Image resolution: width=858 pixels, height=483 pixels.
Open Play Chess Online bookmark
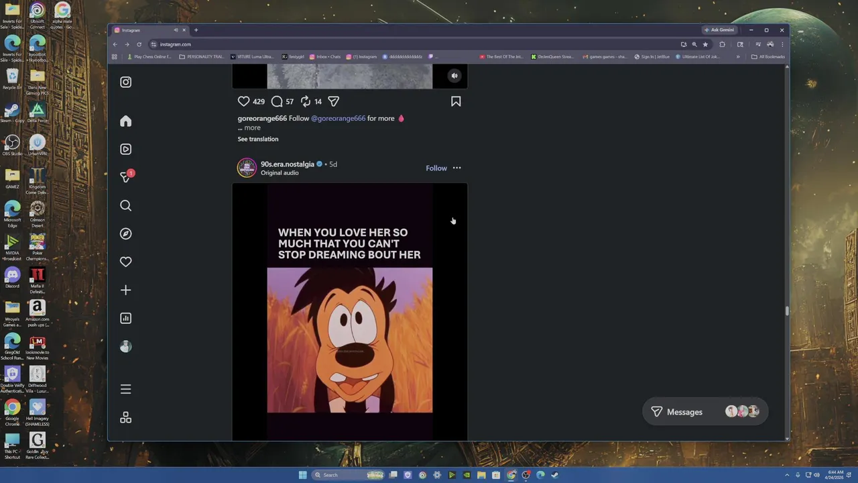coord(149,57)
